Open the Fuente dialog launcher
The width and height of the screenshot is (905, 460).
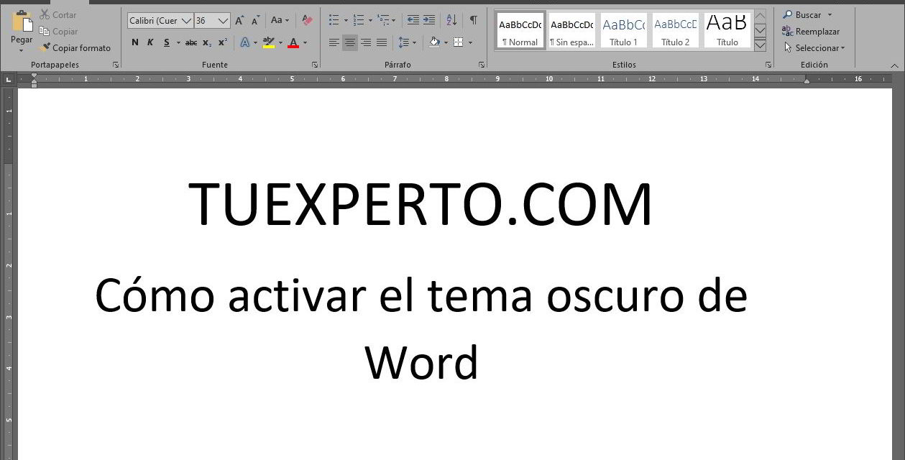coord(315,65)
